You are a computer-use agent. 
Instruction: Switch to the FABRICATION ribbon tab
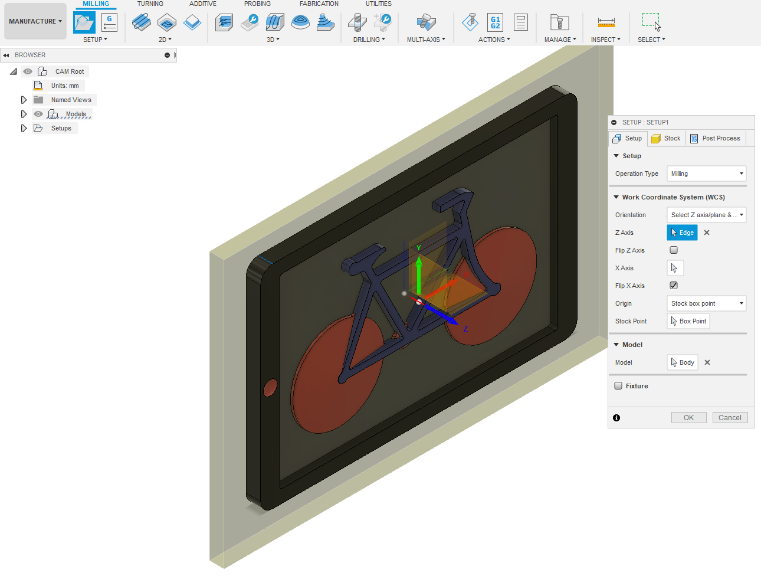(319, 4)
